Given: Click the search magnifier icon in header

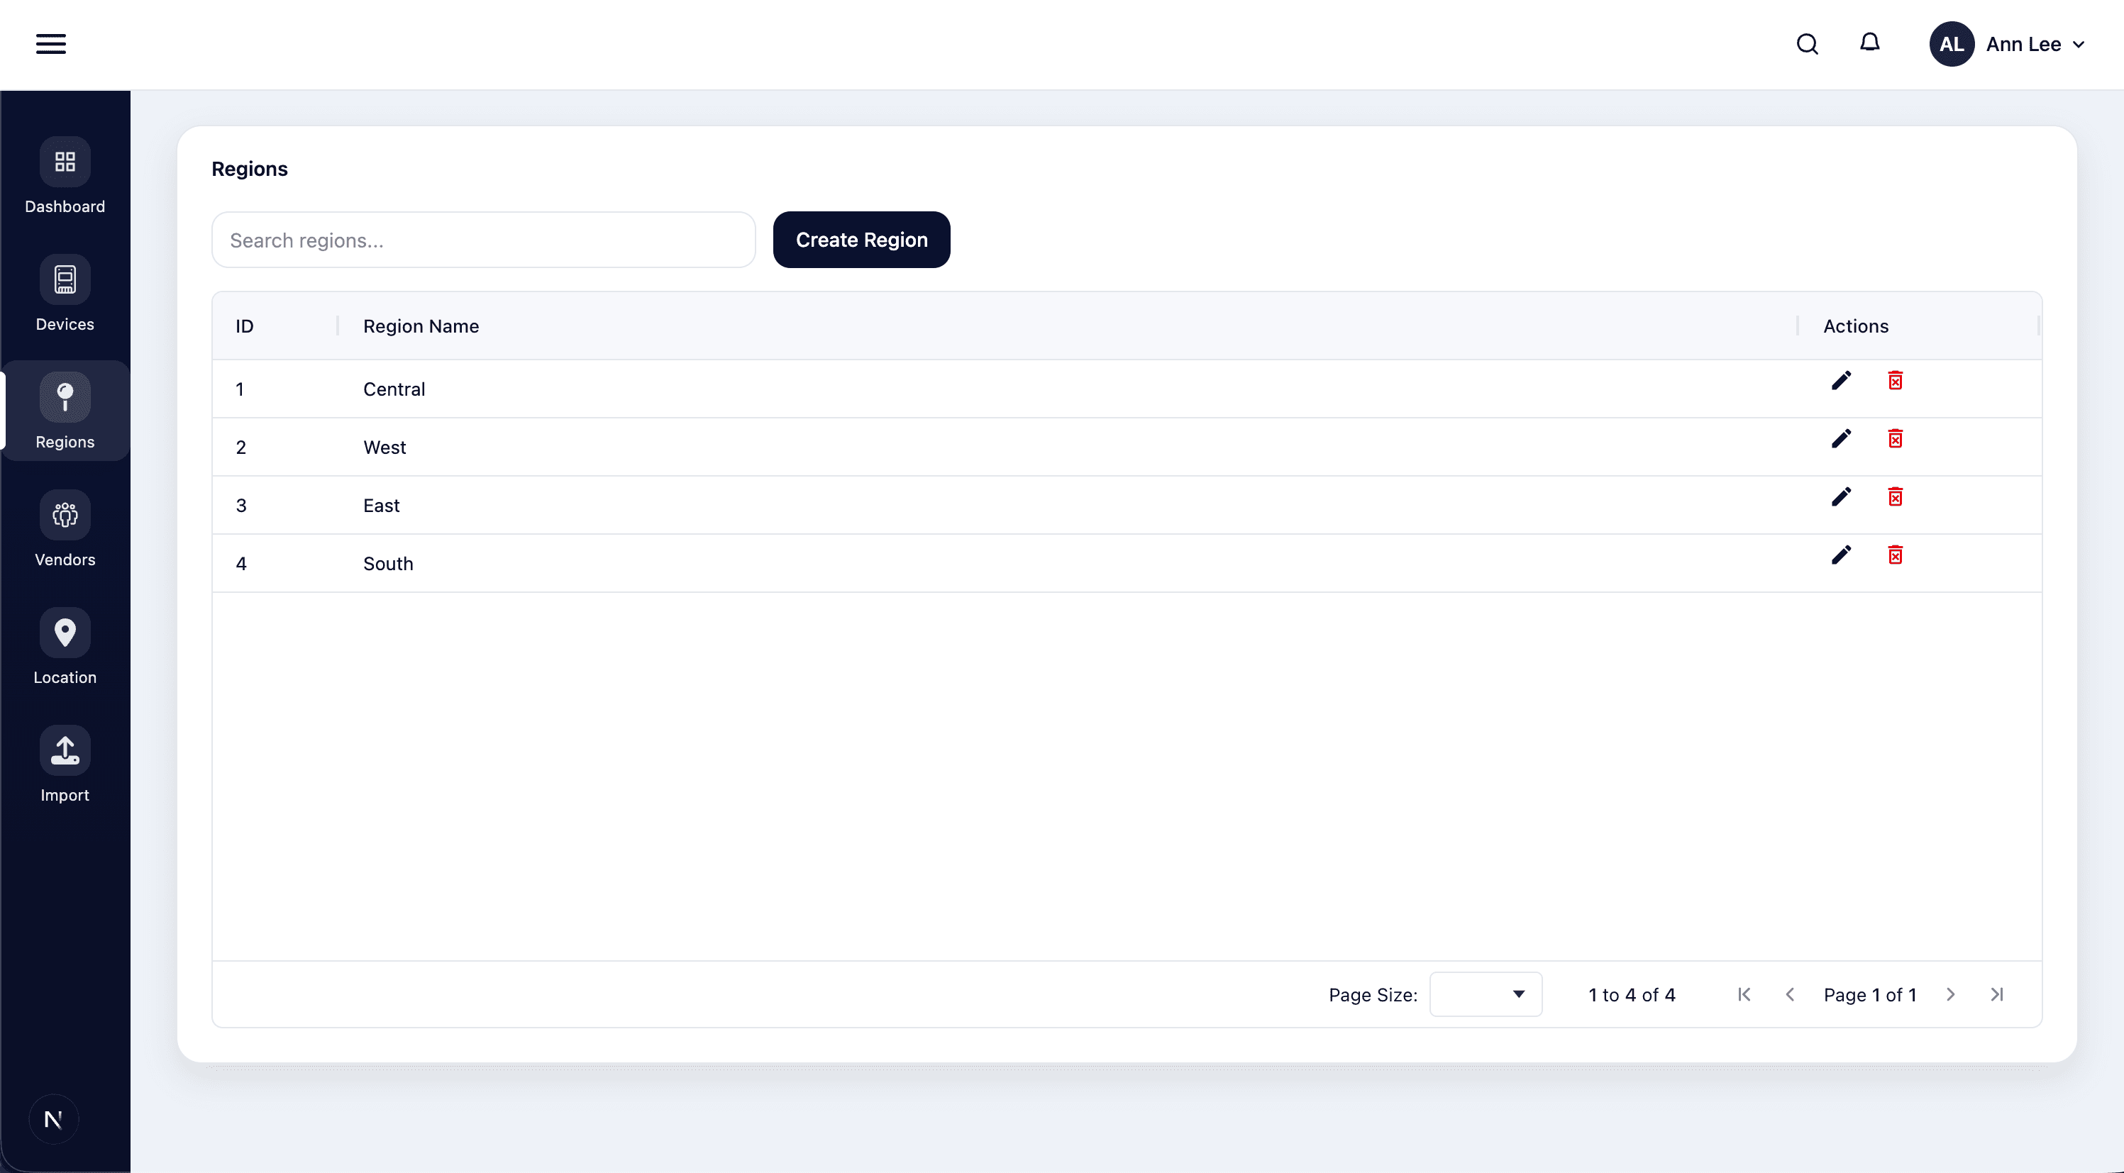Looking at the screenshot, I should tap(1807, 44).
